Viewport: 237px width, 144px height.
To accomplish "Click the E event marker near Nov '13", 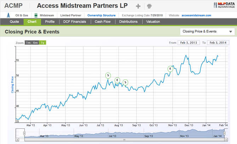I will (x=170, y=69).
